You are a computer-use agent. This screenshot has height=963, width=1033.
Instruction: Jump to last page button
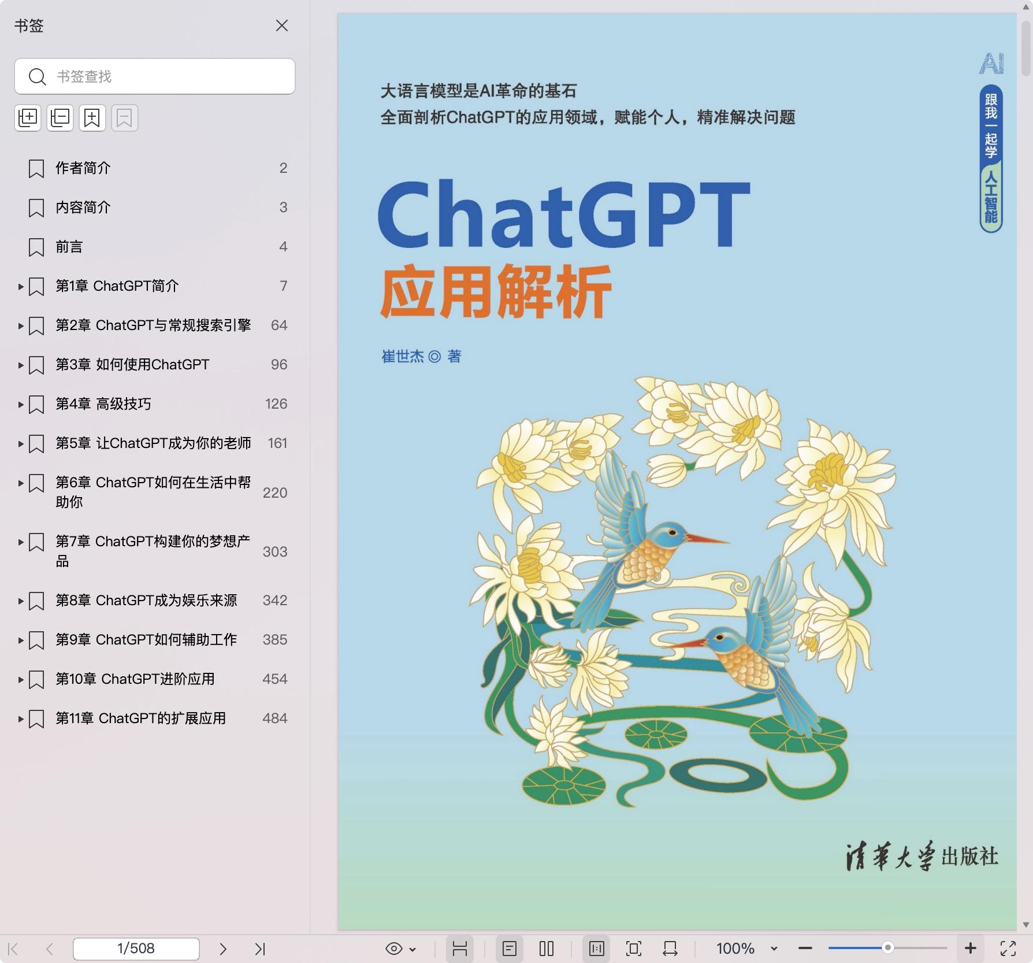pyautogui.click(x=260, y=949)
